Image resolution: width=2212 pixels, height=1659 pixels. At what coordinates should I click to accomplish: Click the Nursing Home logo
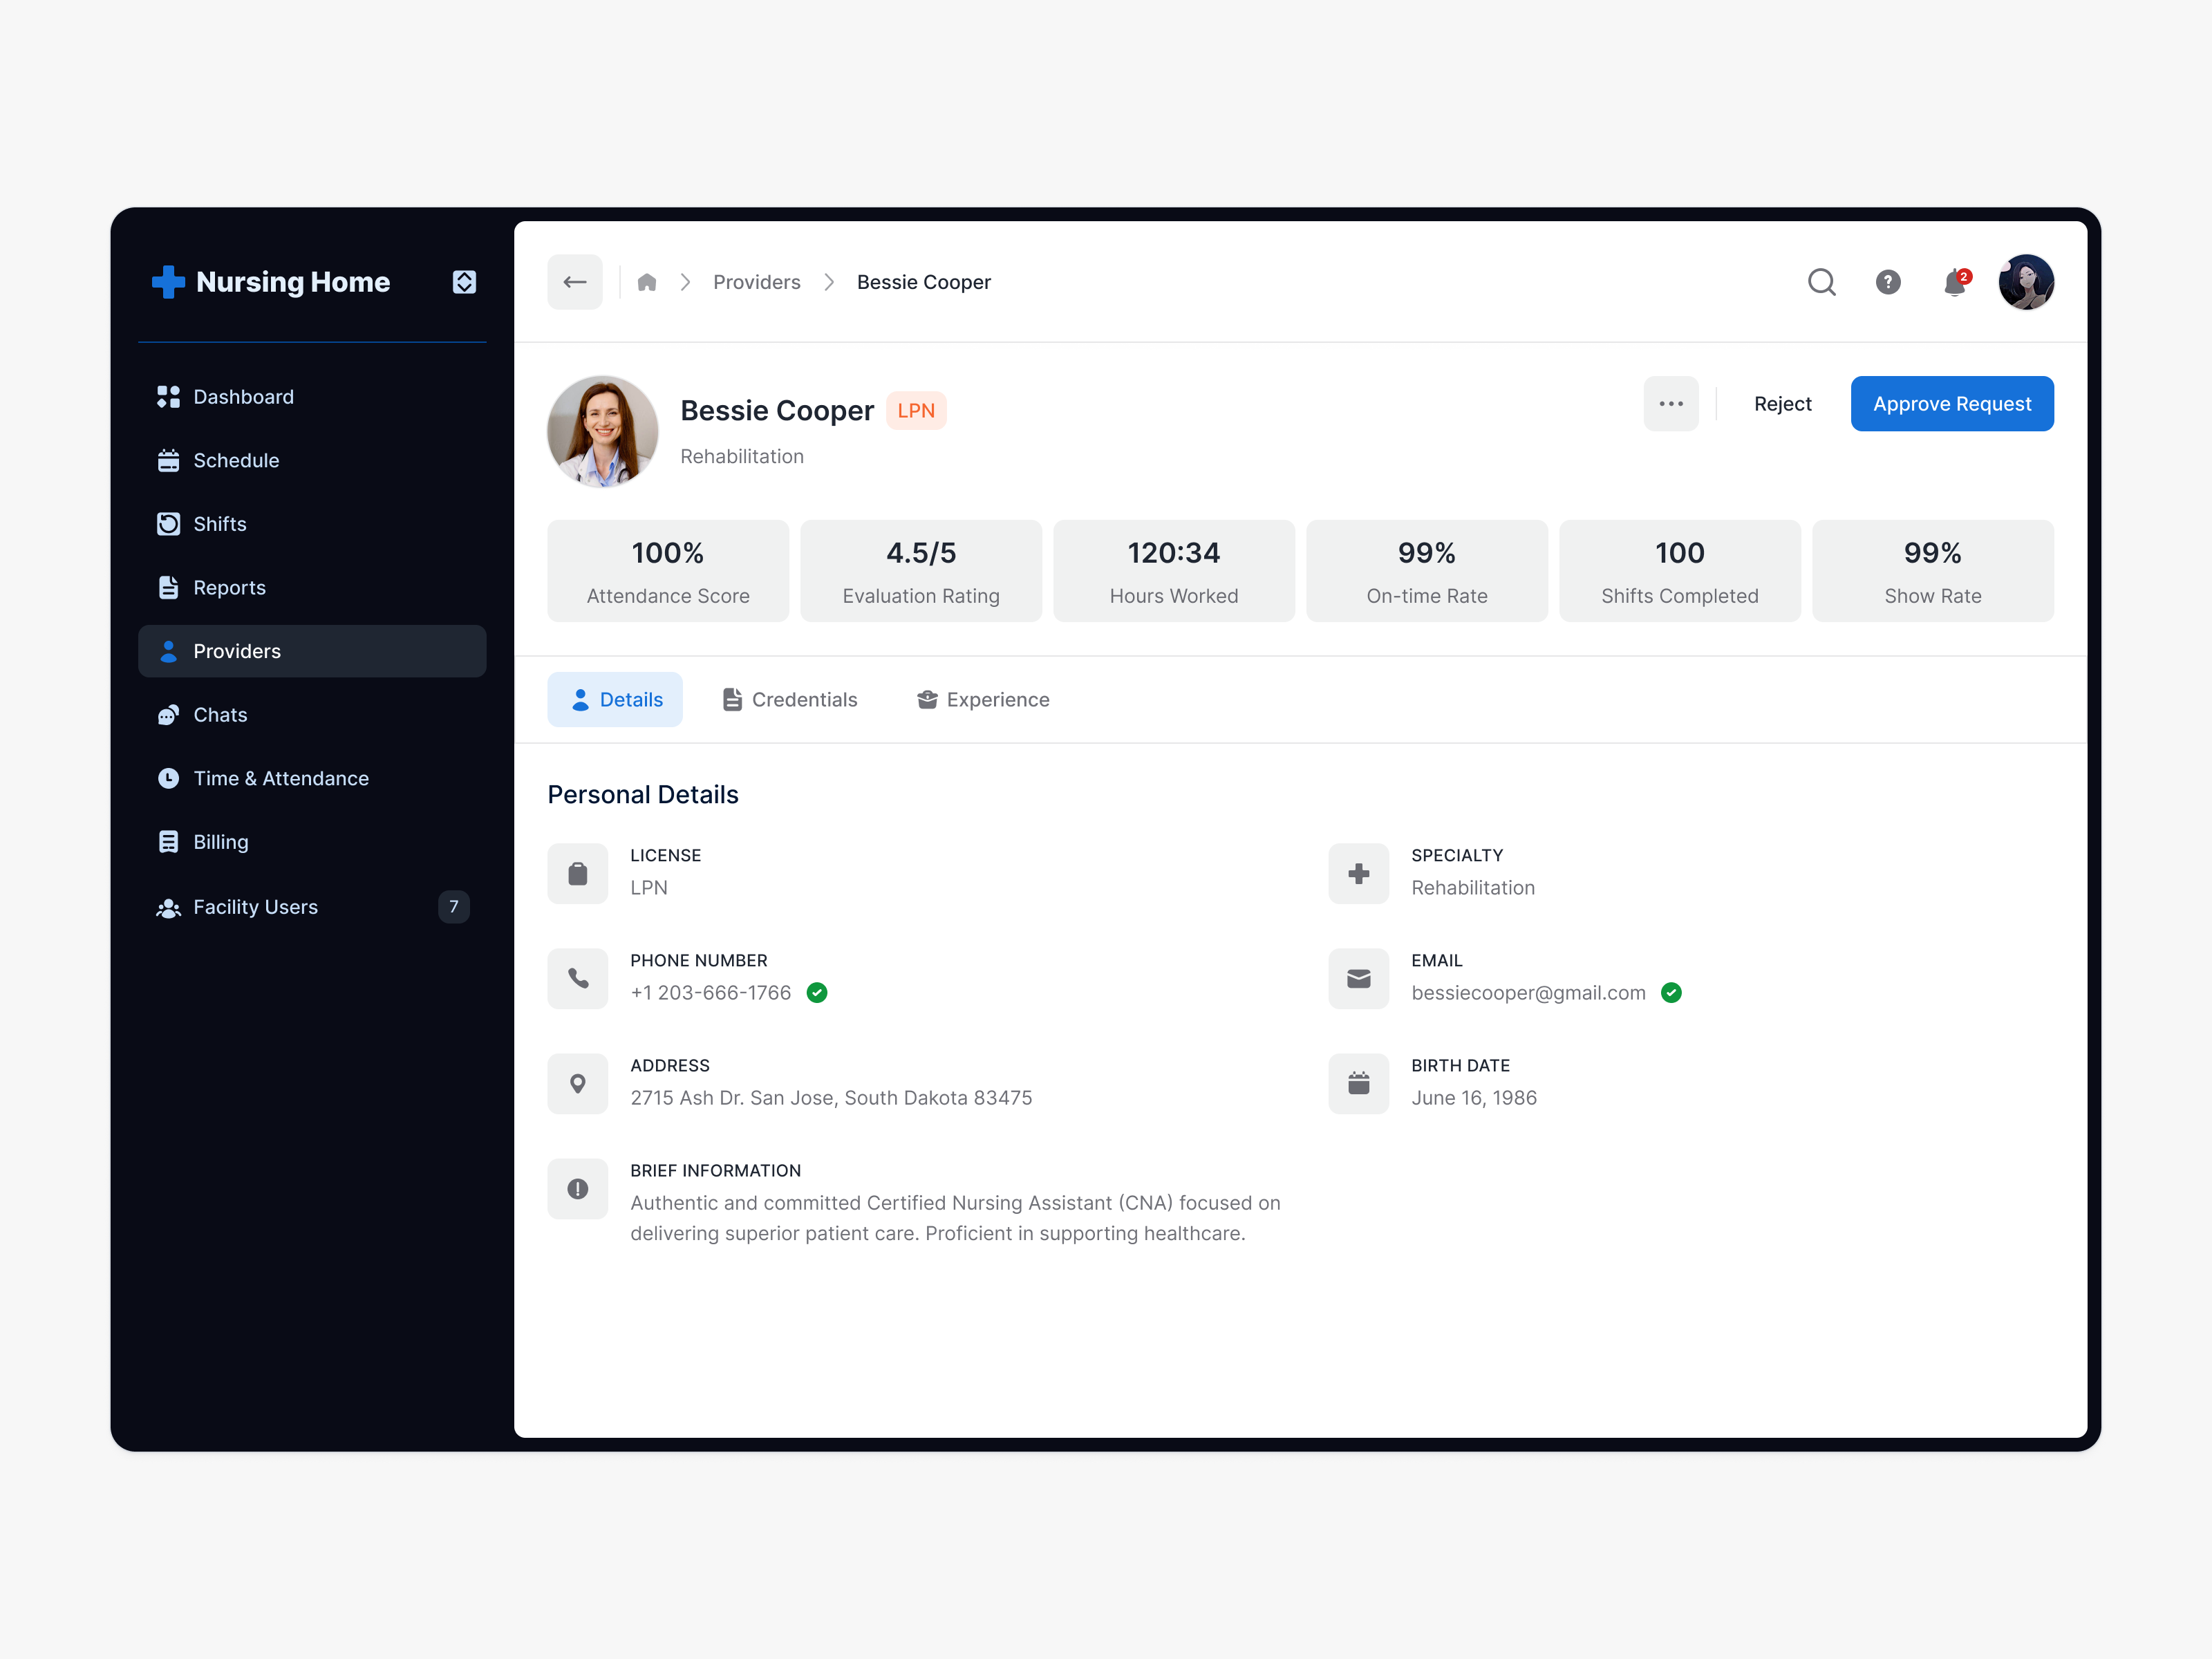point(271,282)
